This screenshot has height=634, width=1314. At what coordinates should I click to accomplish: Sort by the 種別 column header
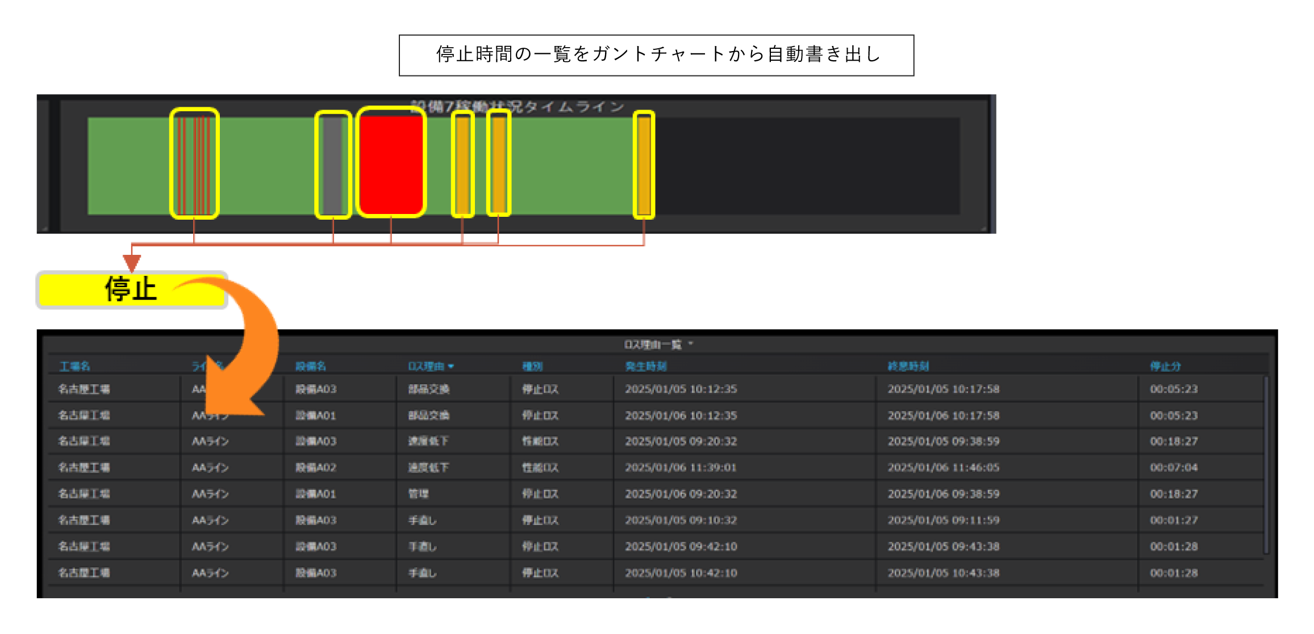(x=532, y=367)
